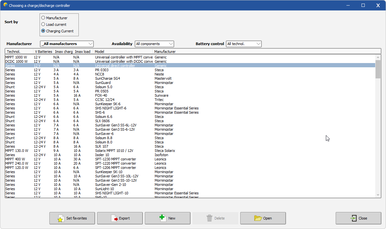Click the Export button

(x=120, y=218)
